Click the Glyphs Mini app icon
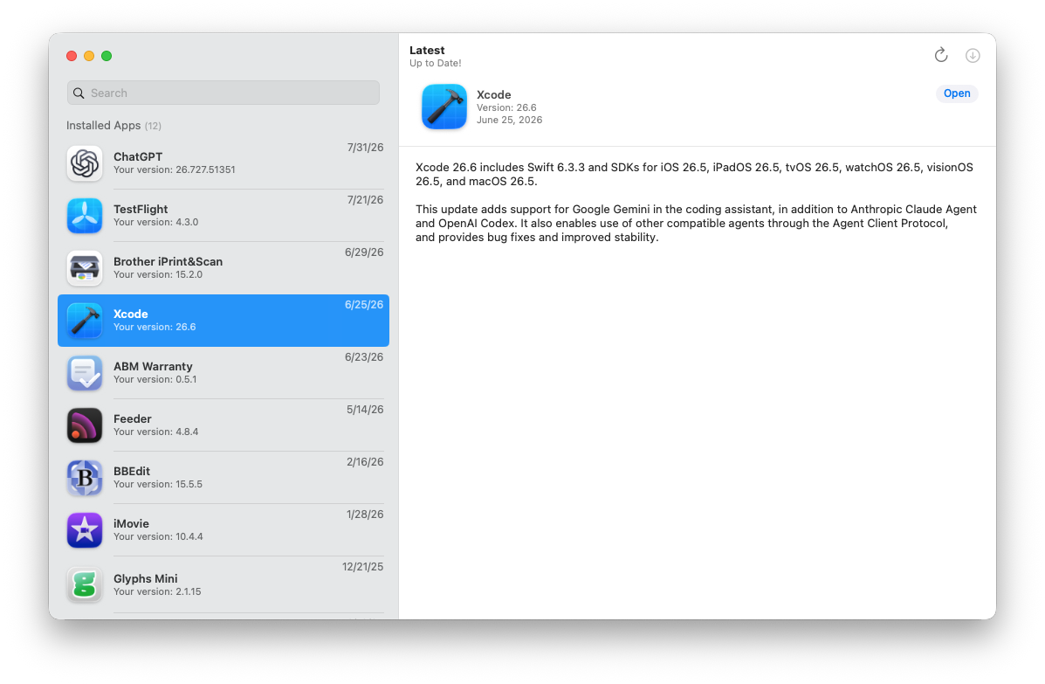 pos(85,584)
